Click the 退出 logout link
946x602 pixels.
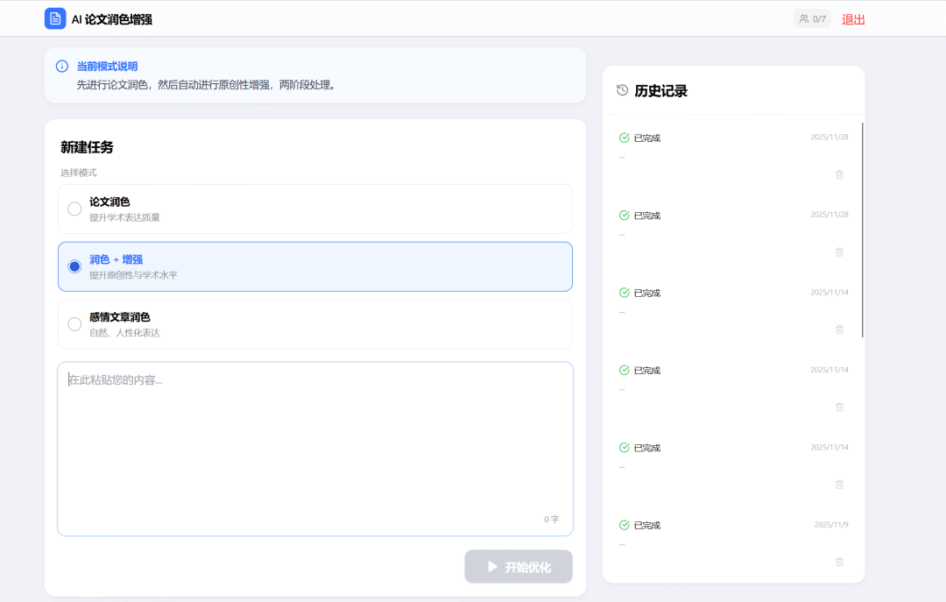click(853, 19)
